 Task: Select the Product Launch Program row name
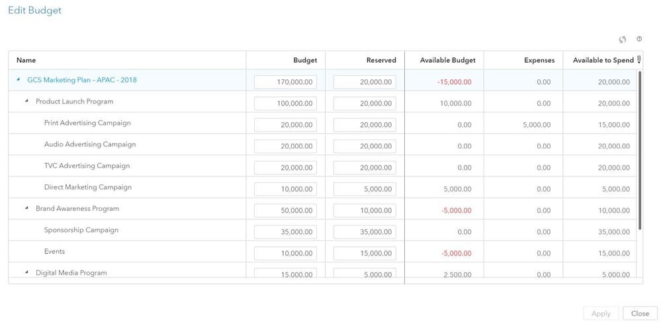pyautogui.click(x=74, y=102)
